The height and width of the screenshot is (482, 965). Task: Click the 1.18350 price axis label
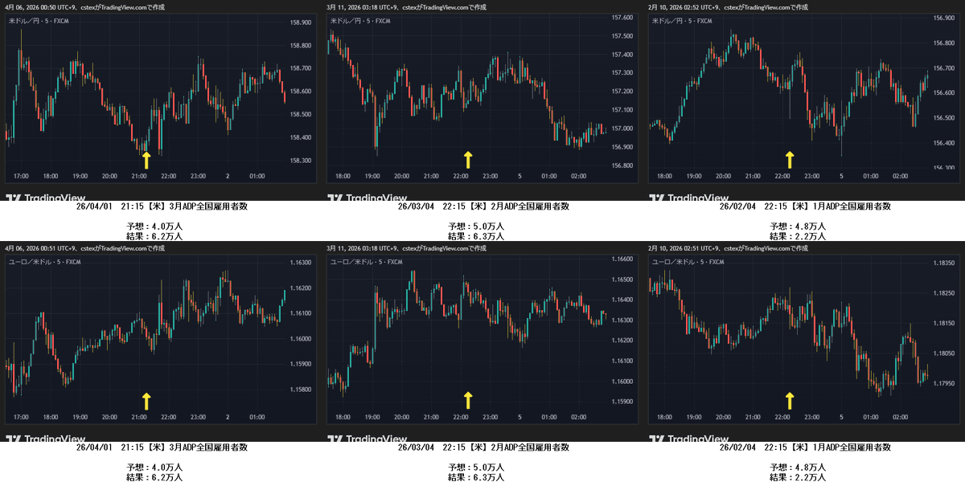(x=943, y=263)
